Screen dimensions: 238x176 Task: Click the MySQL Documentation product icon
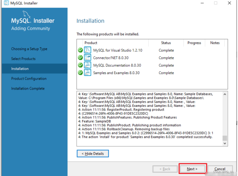pyautogui.click(x=88, y=65)
